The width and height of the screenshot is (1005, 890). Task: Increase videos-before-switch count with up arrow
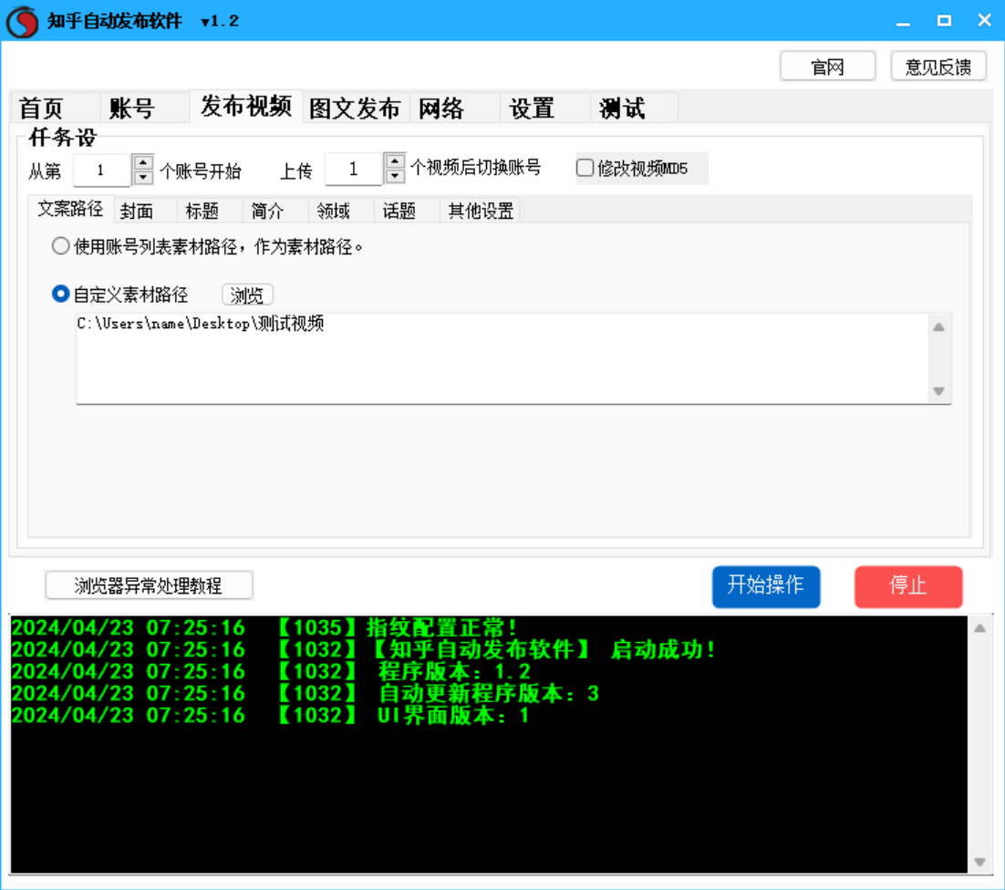click(395, 160)
